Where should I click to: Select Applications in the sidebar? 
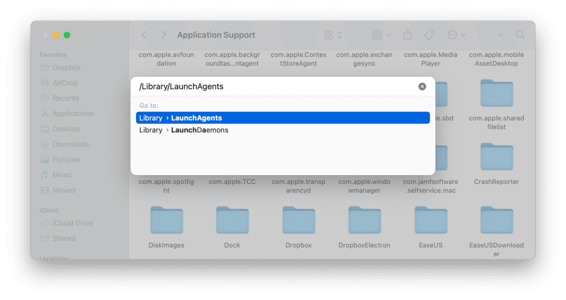coord(71,113)
